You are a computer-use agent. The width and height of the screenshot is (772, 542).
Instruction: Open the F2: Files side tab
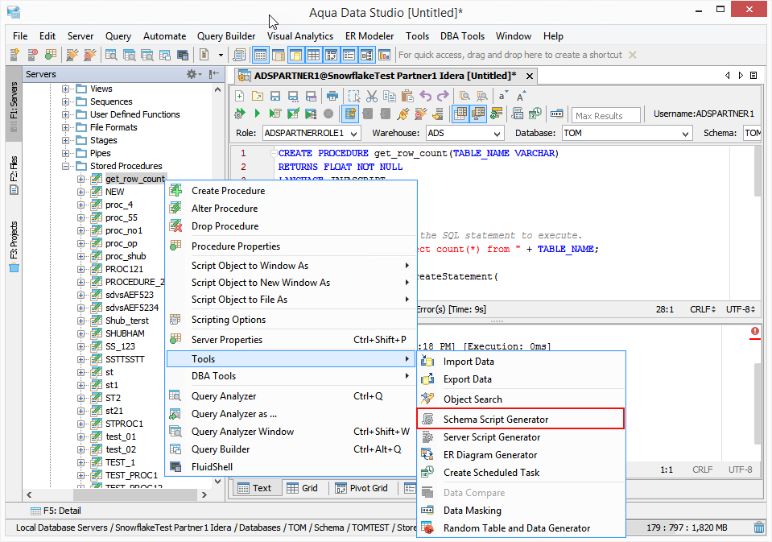[x=14, y=176]
